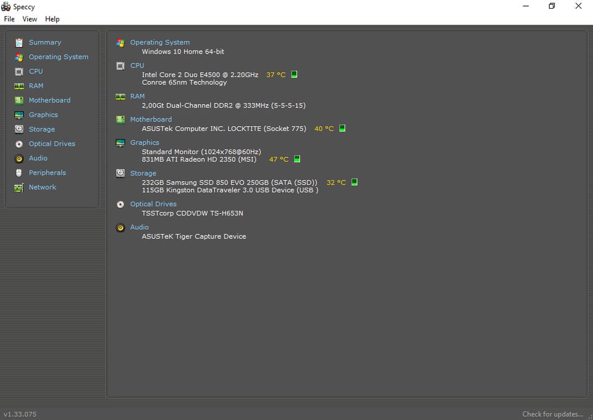The image size is (593, 420).
Task: Click the RAM stick icon in sidebar
Action: [x=19, y=86]
